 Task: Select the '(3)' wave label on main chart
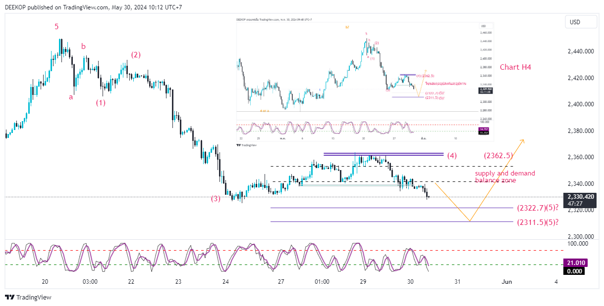click(x=216, y=199)
